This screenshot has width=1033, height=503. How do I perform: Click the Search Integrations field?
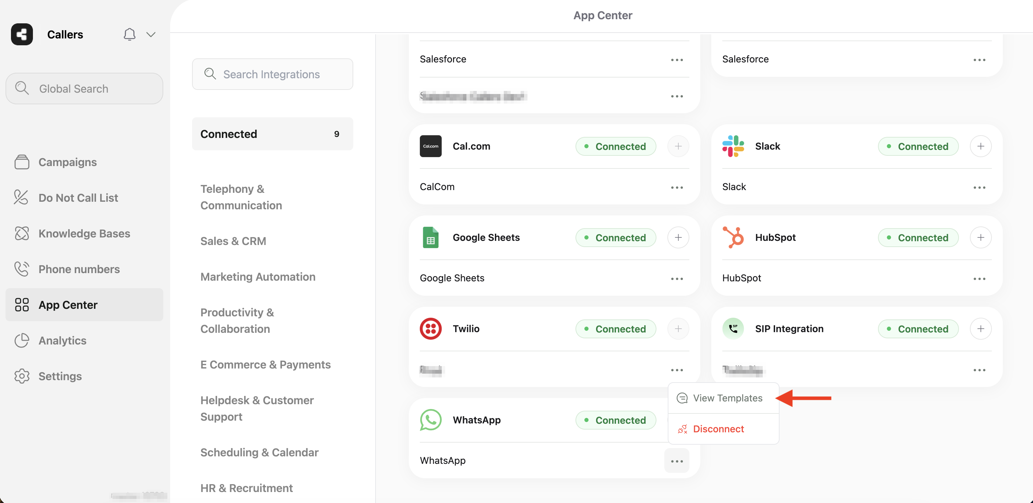pyautogui.click(x=272, y=74)
